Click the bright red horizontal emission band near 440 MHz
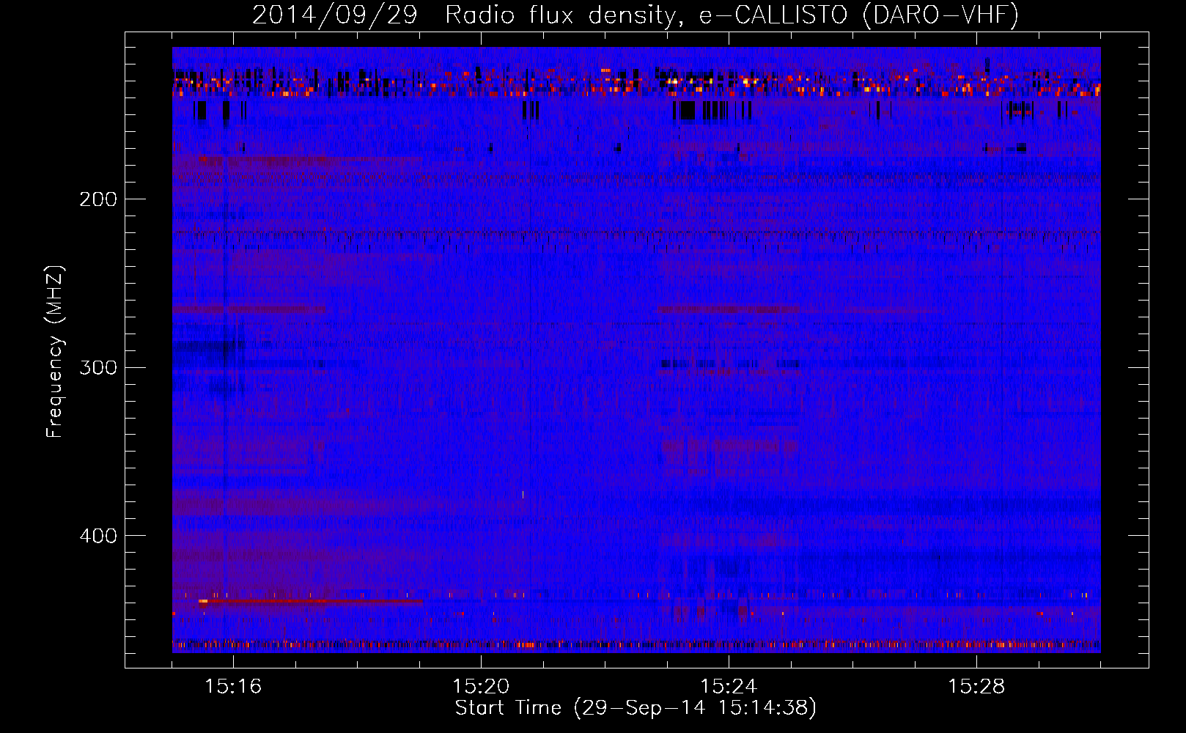 tap(311, 601)
